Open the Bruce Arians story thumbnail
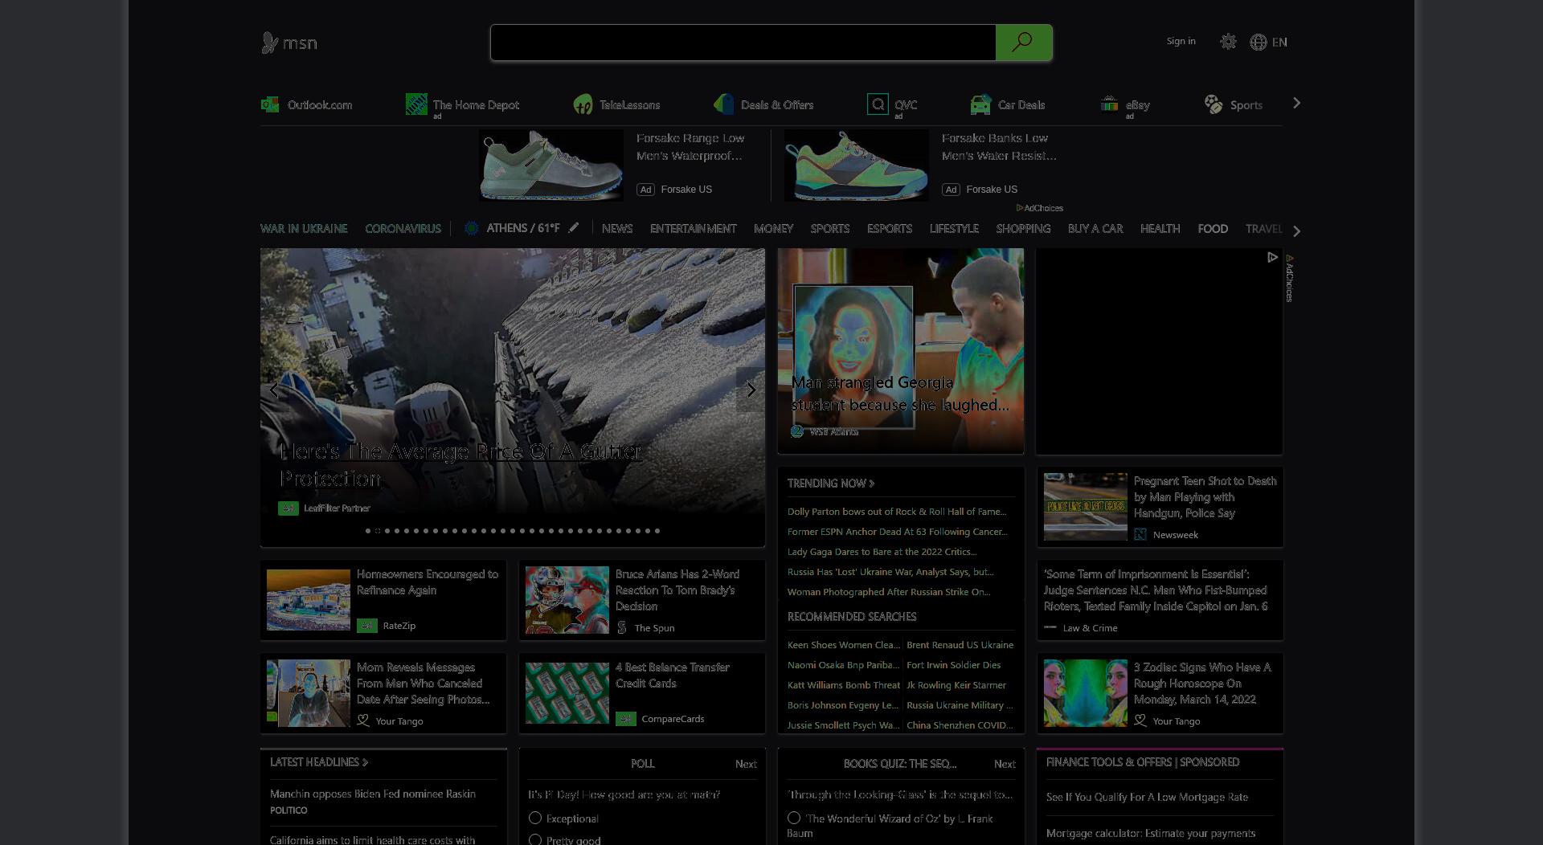1543x845 pixels. click(567, 600)
